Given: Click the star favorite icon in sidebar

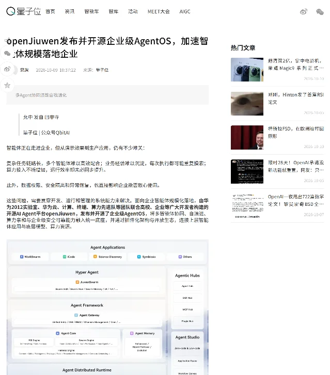Looking at the screenshot, I should coord(7,85).
